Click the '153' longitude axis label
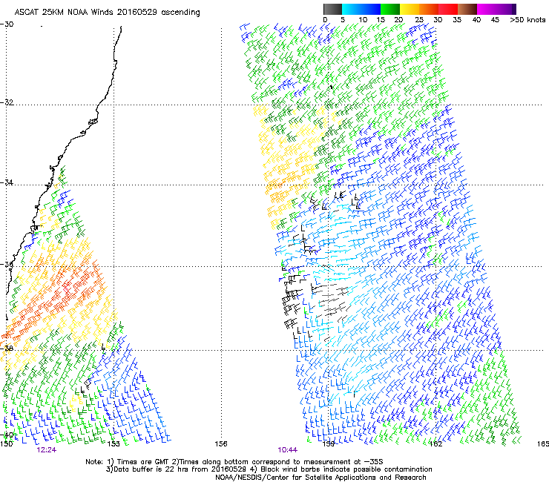 click(114, 444)
